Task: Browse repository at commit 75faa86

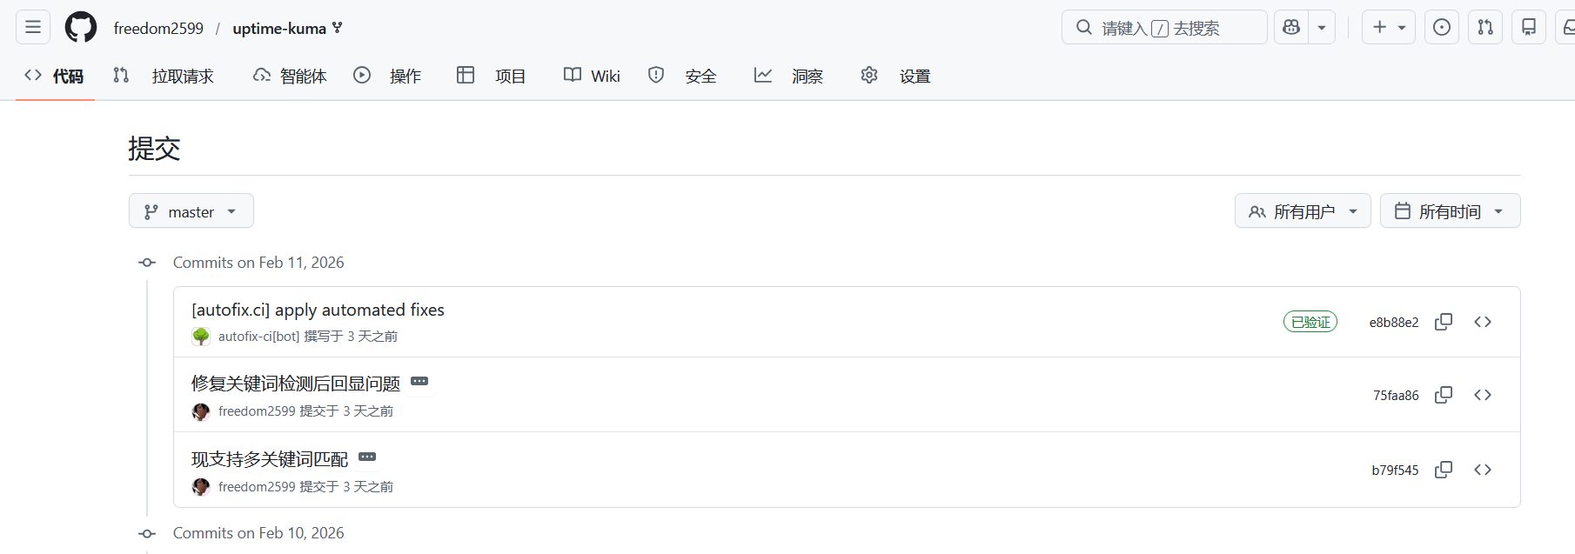Action: 1483,395
